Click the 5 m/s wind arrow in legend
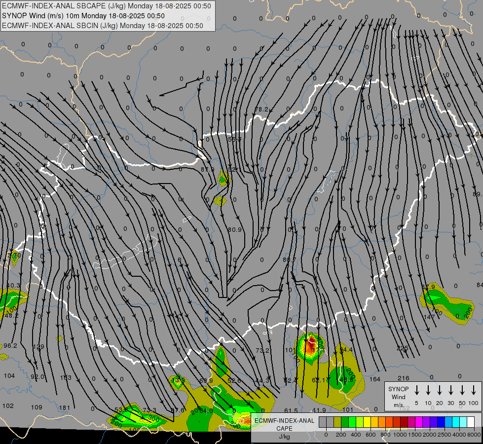This screenshot has height=444, width=483. (417, 390)
